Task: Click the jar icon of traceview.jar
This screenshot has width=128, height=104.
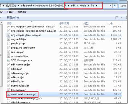Action: (x=9, y=90)
